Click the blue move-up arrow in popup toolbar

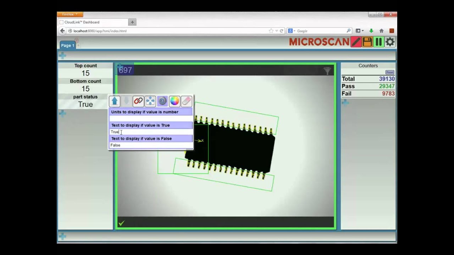click(114, 101)
